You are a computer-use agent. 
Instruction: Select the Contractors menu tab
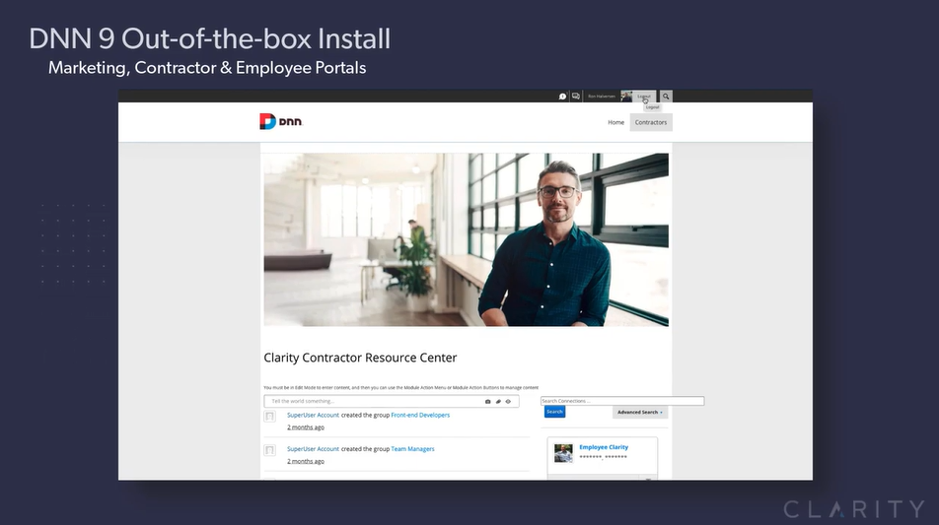pos(651,122)
